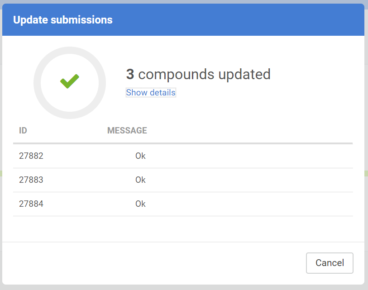This screenshot has height=290, width=368.
Task: Click the Ok message for compound 27884
Action: pyautogui.click(x=140, y=204)
